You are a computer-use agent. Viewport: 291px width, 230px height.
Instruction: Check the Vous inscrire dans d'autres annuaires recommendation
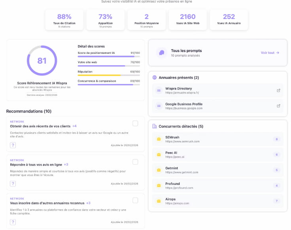pos(135,200)
